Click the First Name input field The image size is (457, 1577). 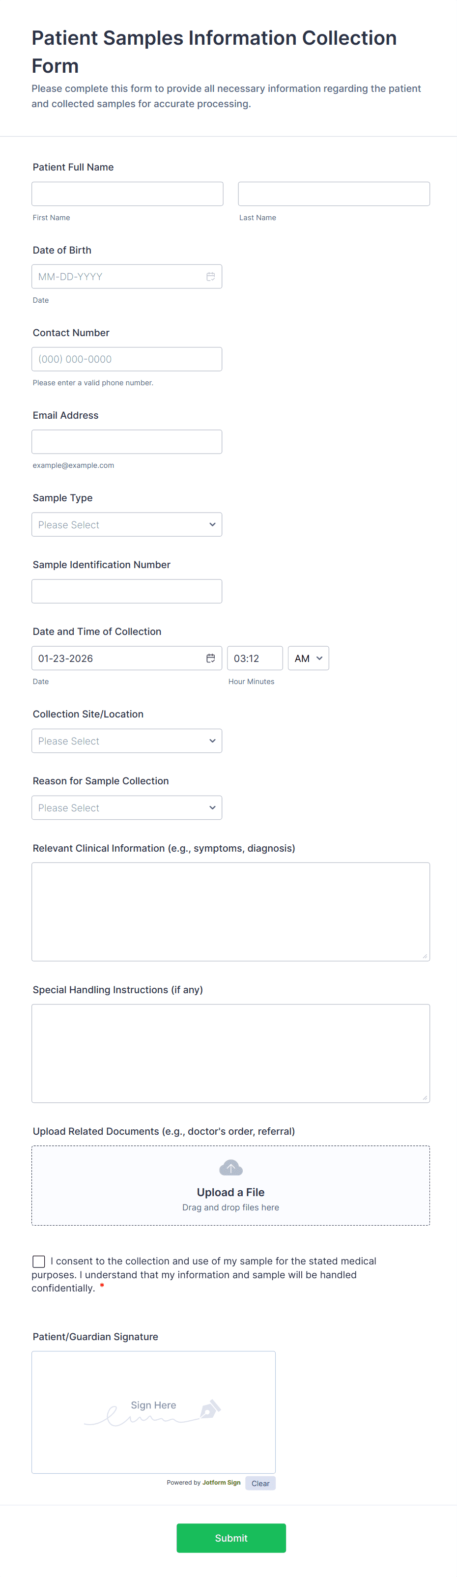127,194
